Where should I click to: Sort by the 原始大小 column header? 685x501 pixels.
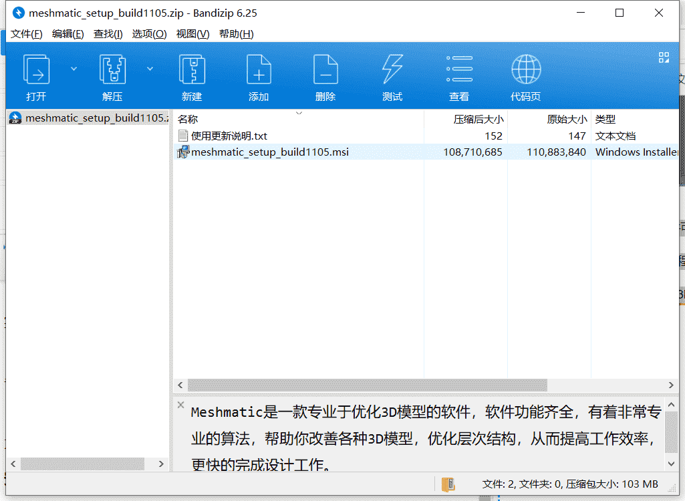click(567, 119)
